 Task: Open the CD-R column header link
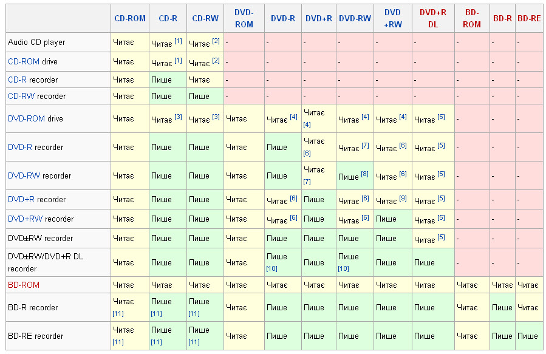tap(168, 18)
